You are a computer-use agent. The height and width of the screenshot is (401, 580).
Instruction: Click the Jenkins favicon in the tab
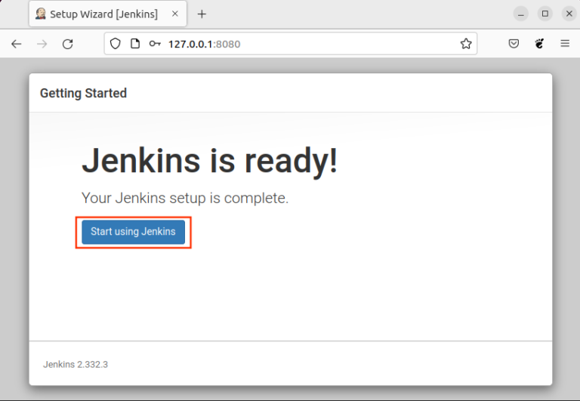[x=41, y=14]
